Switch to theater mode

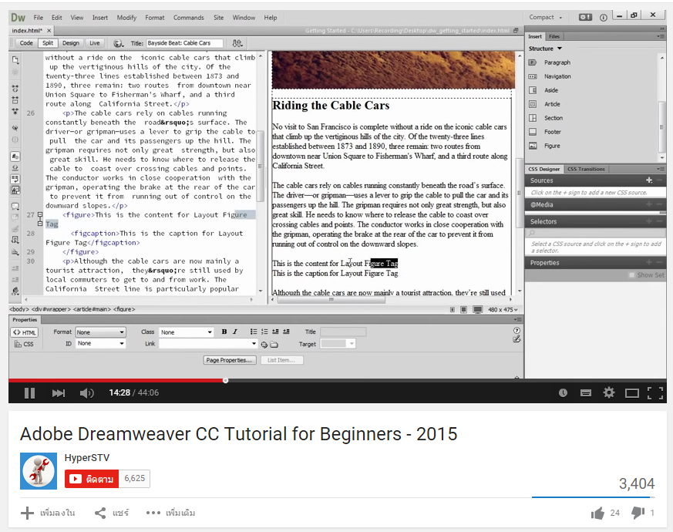[632, 393]
